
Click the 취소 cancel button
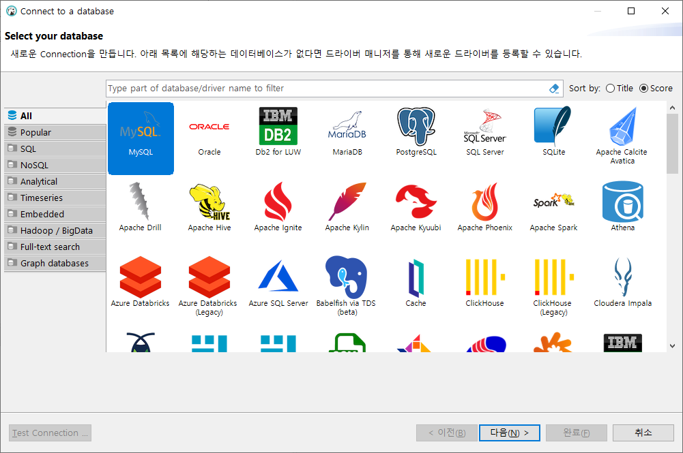(x=643, y=433)
